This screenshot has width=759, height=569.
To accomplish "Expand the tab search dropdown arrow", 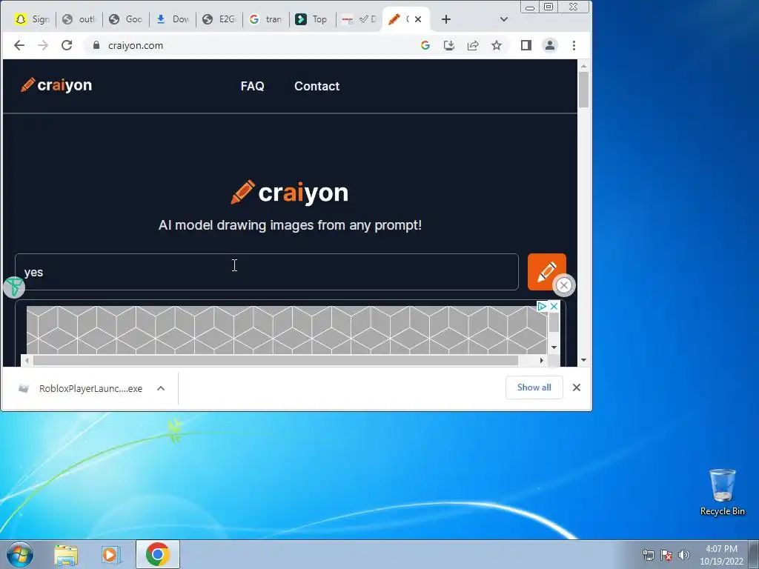I will [x=504, y=19].
